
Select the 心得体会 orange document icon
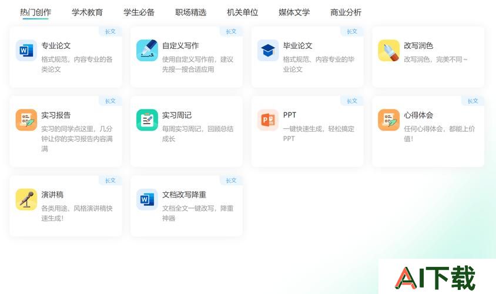click(x=389, y=120)
